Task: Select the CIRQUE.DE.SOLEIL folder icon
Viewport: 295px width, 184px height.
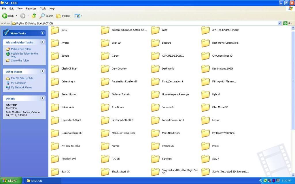Action: [155, 56]
